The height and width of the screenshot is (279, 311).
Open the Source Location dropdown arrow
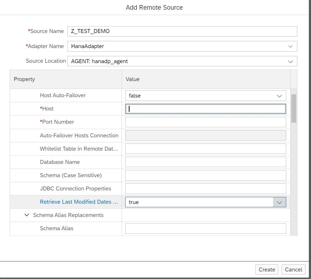290,61
